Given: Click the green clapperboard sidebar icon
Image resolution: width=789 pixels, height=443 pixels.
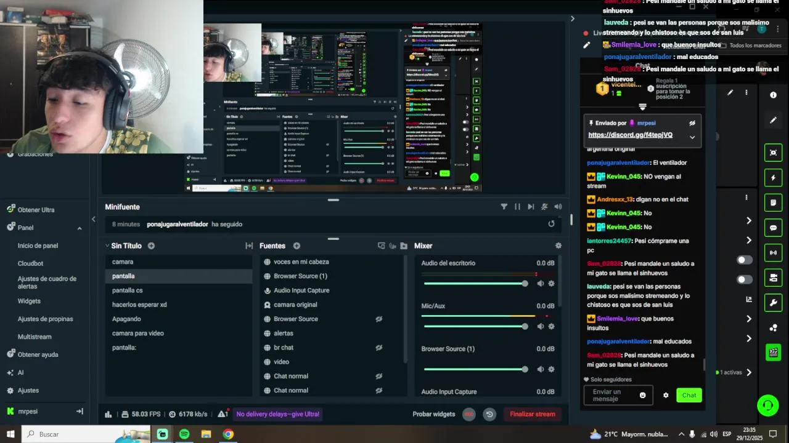Looking at the screenshot, I should [x=773, y=352].
